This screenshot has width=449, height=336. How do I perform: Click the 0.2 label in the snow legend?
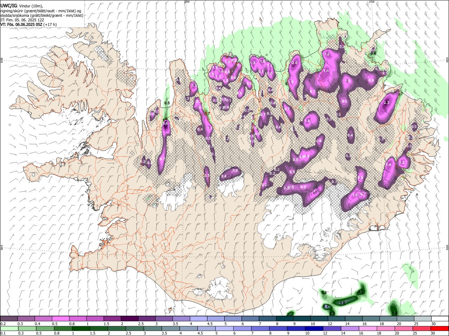coord(3,324)
